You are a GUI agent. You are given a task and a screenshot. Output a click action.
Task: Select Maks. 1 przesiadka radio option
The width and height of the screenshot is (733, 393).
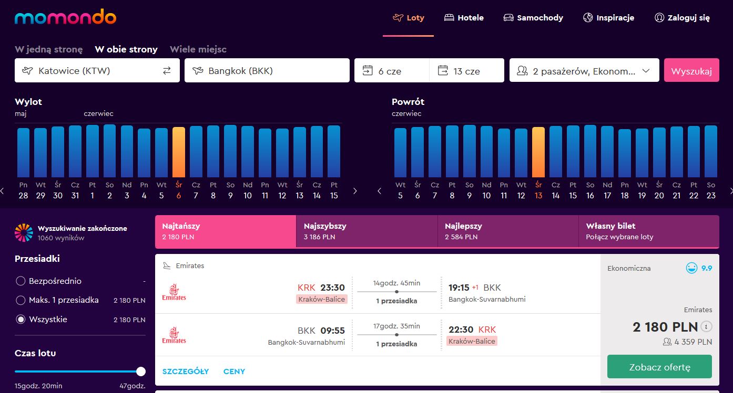coord(21,300)
